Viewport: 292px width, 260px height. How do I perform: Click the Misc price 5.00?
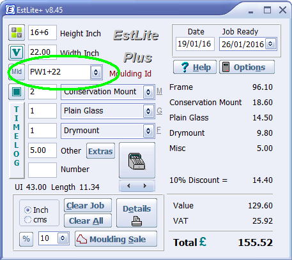click(x=265, y=148)
